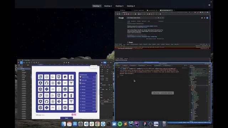This screenshot has height=128, width=228.
Task: Open App Store from the Dock
Action: (75, 124)
